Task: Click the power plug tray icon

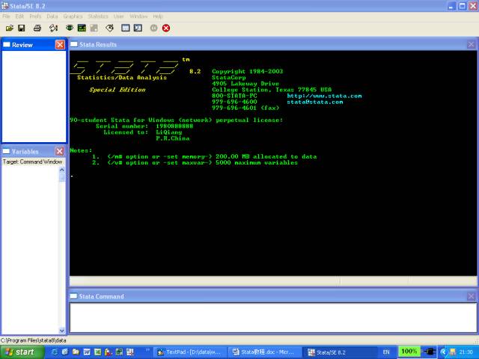Action: click(x=429, y=352)
